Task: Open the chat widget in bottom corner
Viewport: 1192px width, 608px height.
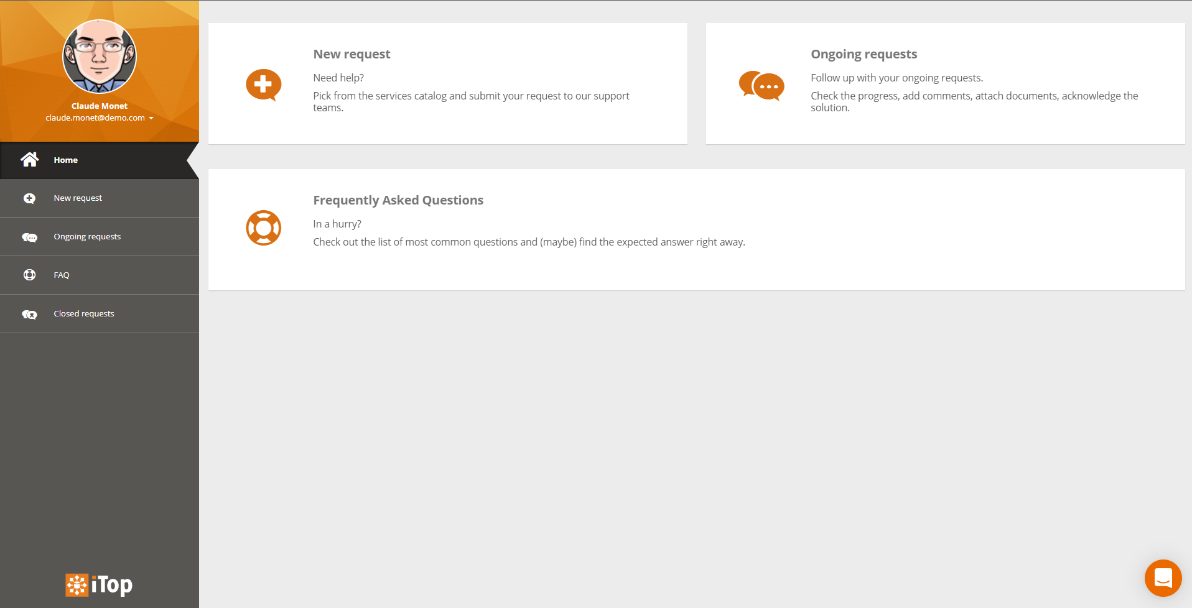Action: (x=1163, y=578)
